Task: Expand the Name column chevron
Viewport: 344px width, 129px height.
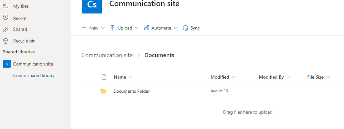Action: click(x=130, y=77)
